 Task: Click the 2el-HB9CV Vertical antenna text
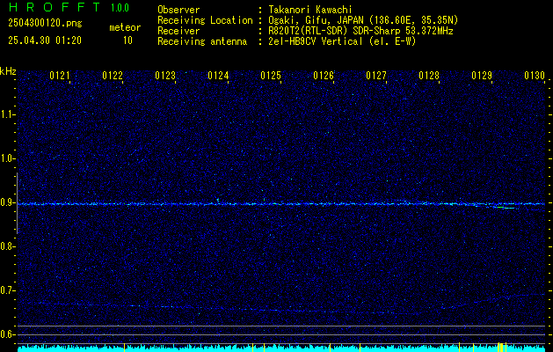[x=342, y=41]
